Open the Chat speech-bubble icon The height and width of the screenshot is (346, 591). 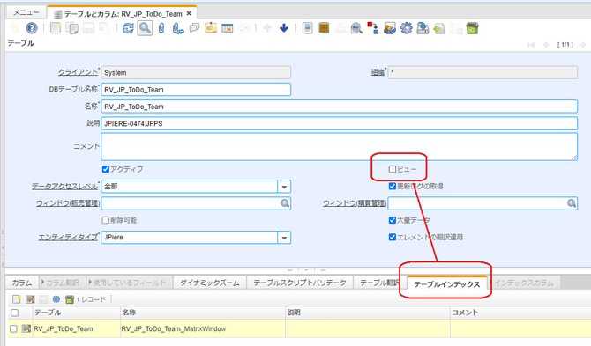[194, 28]
